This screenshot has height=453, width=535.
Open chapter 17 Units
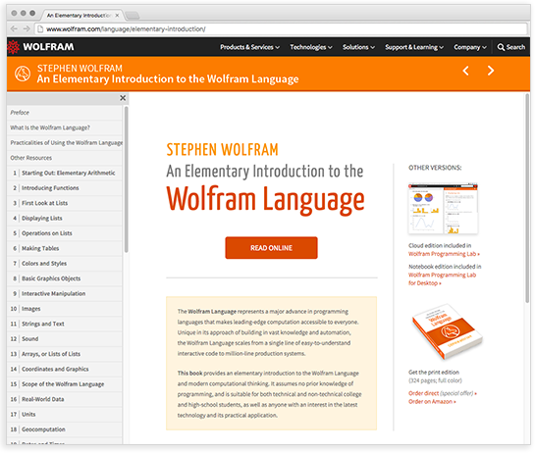point(65,414)
